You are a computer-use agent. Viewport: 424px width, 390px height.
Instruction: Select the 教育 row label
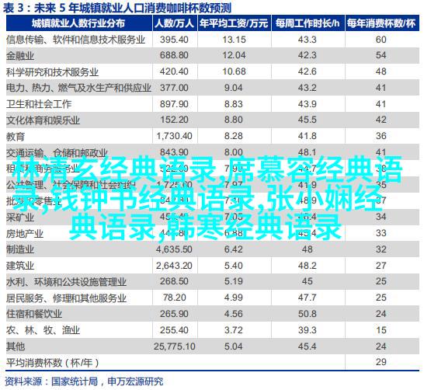pos(16,136)
